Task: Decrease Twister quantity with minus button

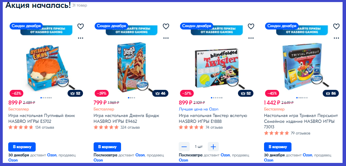Action: click(x=184, y=147)
